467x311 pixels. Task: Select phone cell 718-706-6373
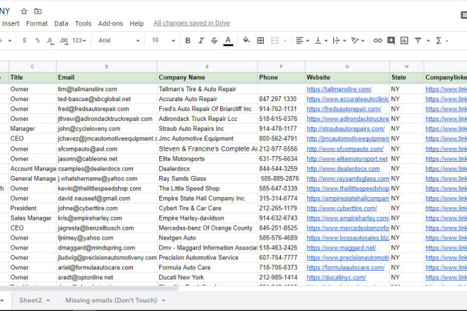coord(281,268)
